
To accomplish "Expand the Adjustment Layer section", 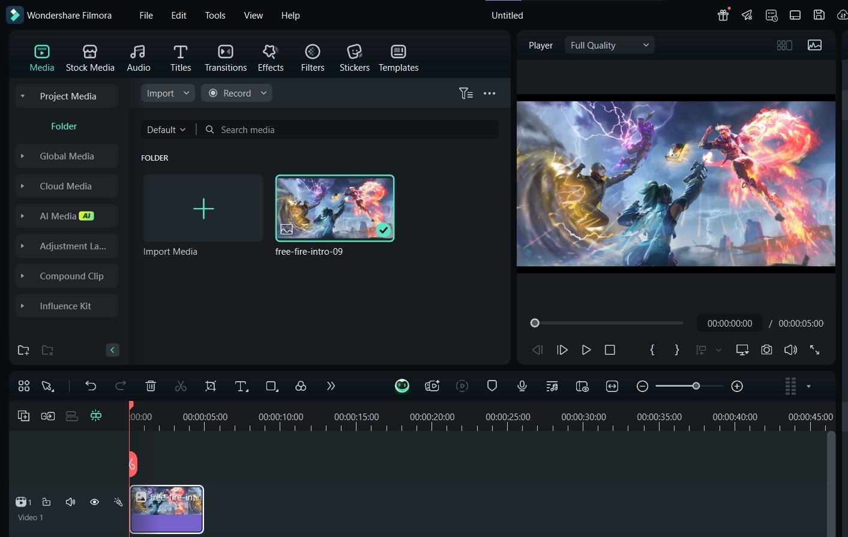I will (22, 246).
